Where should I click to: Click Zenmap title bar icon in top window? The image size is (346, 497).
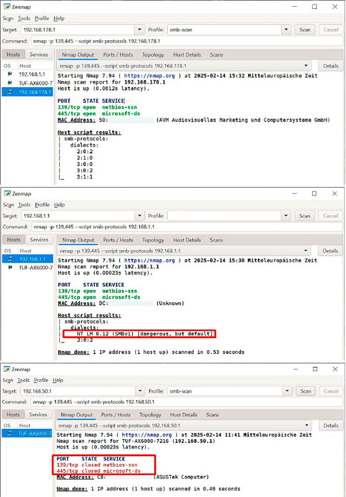[x=6, y=6]
